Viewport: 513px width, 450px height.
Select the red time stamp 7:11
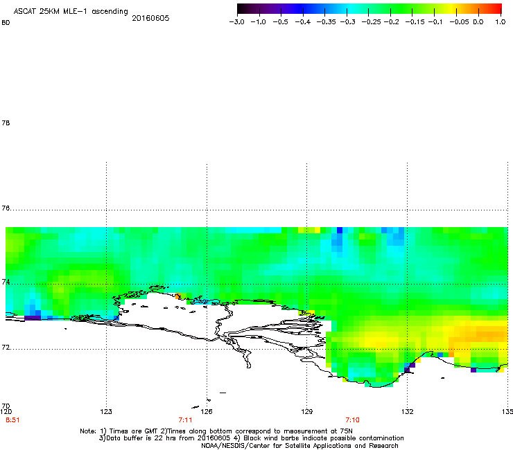[x=185, y=420]
